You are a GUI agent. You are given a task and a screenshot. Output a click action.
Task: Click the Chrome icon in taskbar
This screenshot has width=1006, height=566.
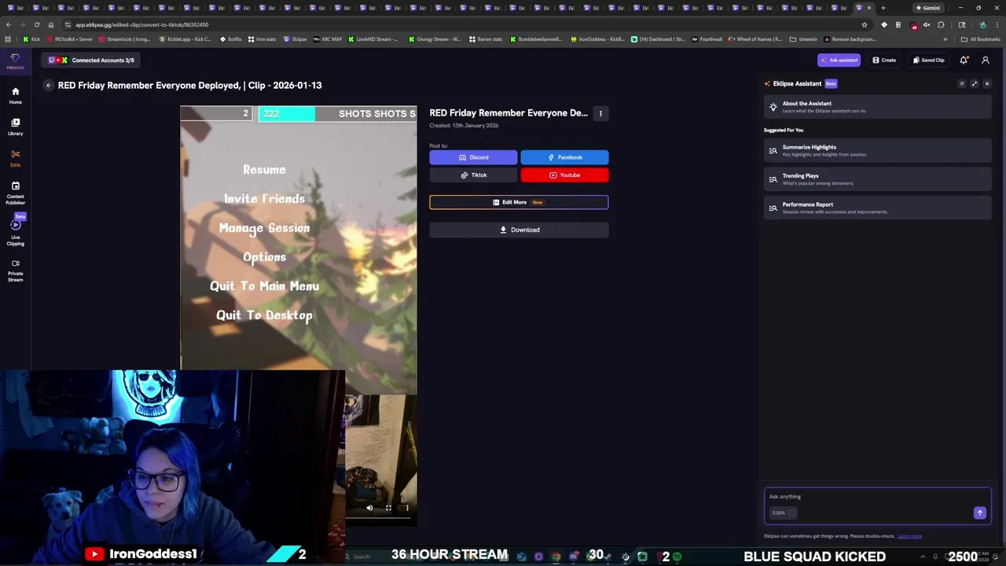(x=556, y=557)
